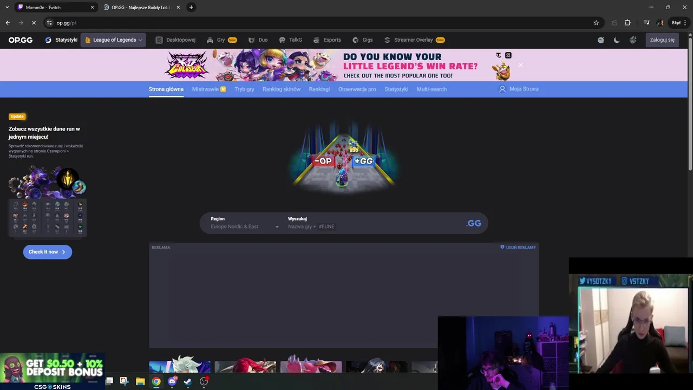
Task: Close the Little Legend's banner ad
Action: pyautogui.click(x=521, y=65)
